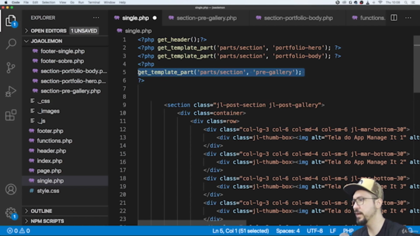
Task: Click Spaces: 4 indentation setting
Action: pyautogui.click(x=287, y=231)
